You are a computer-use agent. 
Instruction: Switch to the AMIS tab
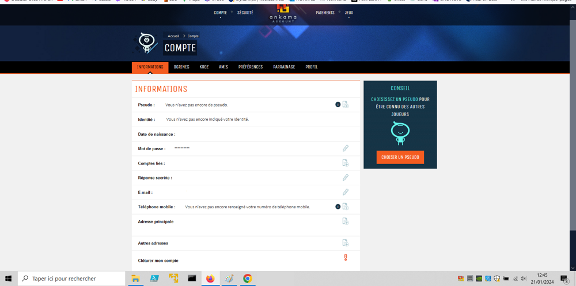[223, 67]
